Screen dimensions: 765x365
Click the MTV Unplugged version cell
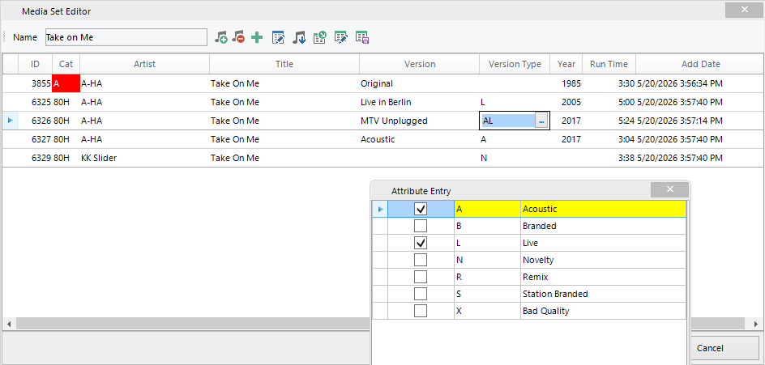point(420,121)
